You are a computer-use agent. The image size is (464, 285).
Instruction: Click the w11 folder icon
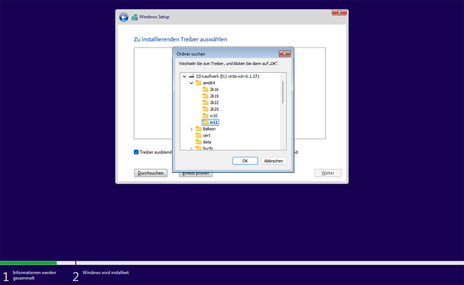tap(205, 122)
